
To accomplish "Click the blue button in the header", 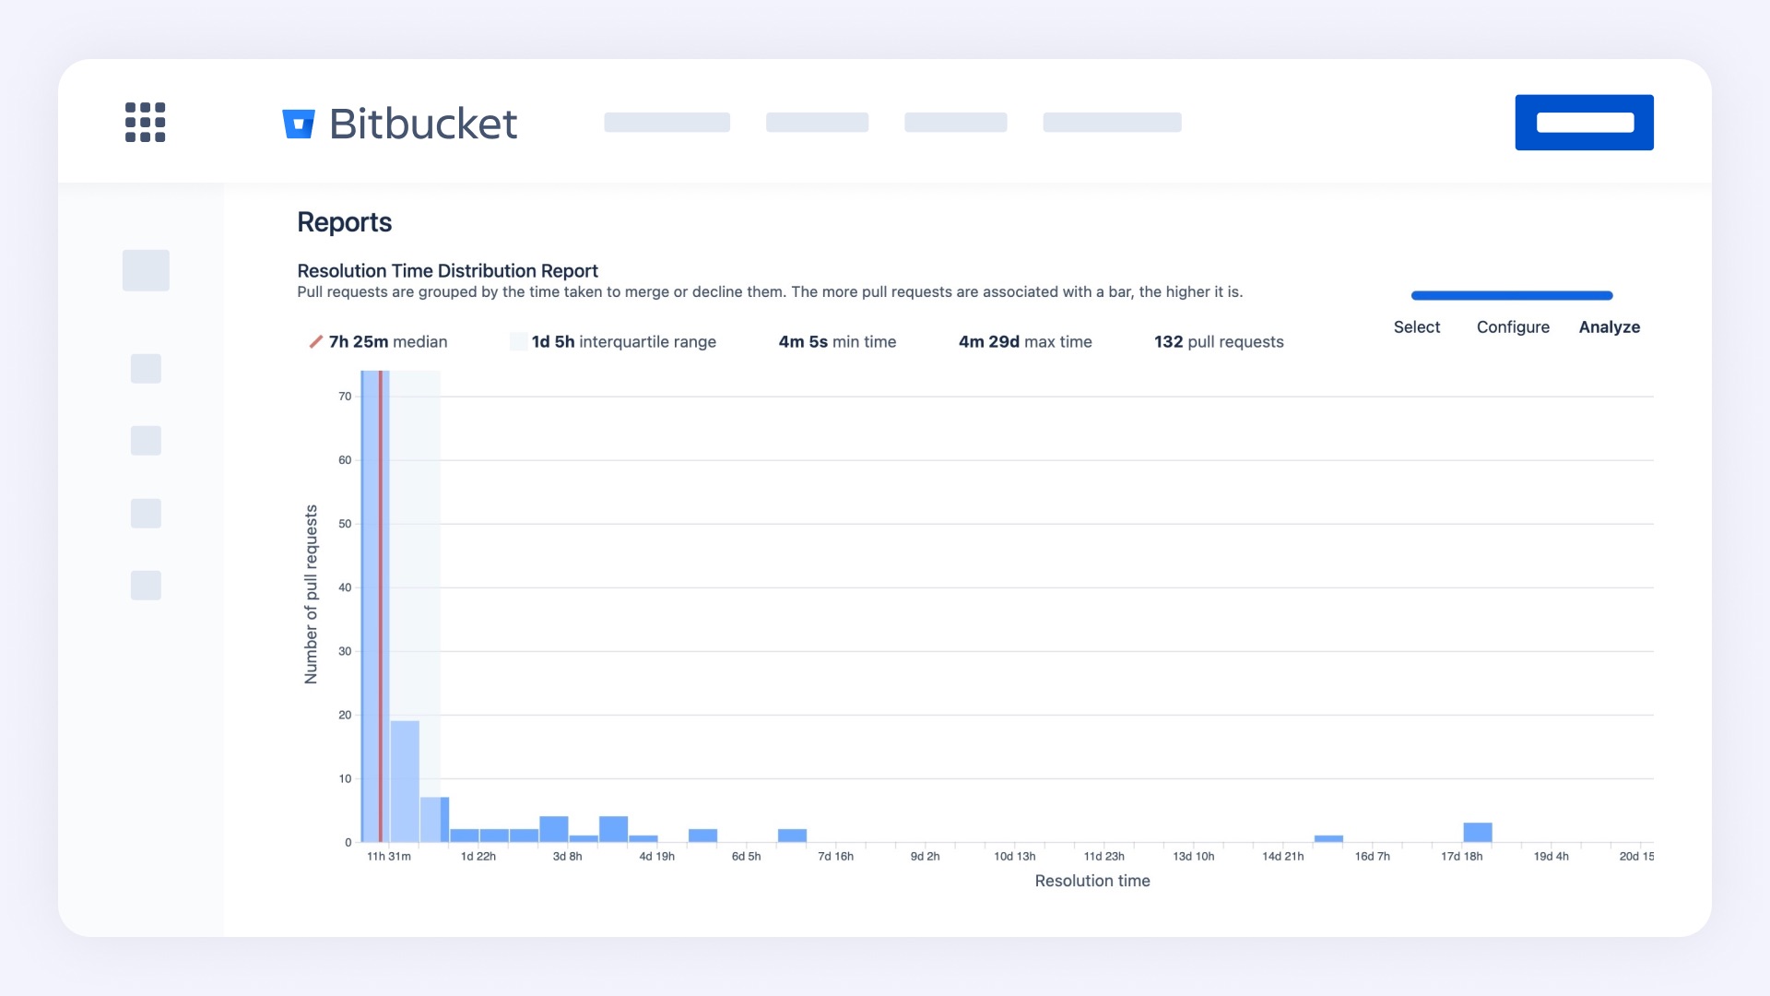I will click(x=1584, y=123).
